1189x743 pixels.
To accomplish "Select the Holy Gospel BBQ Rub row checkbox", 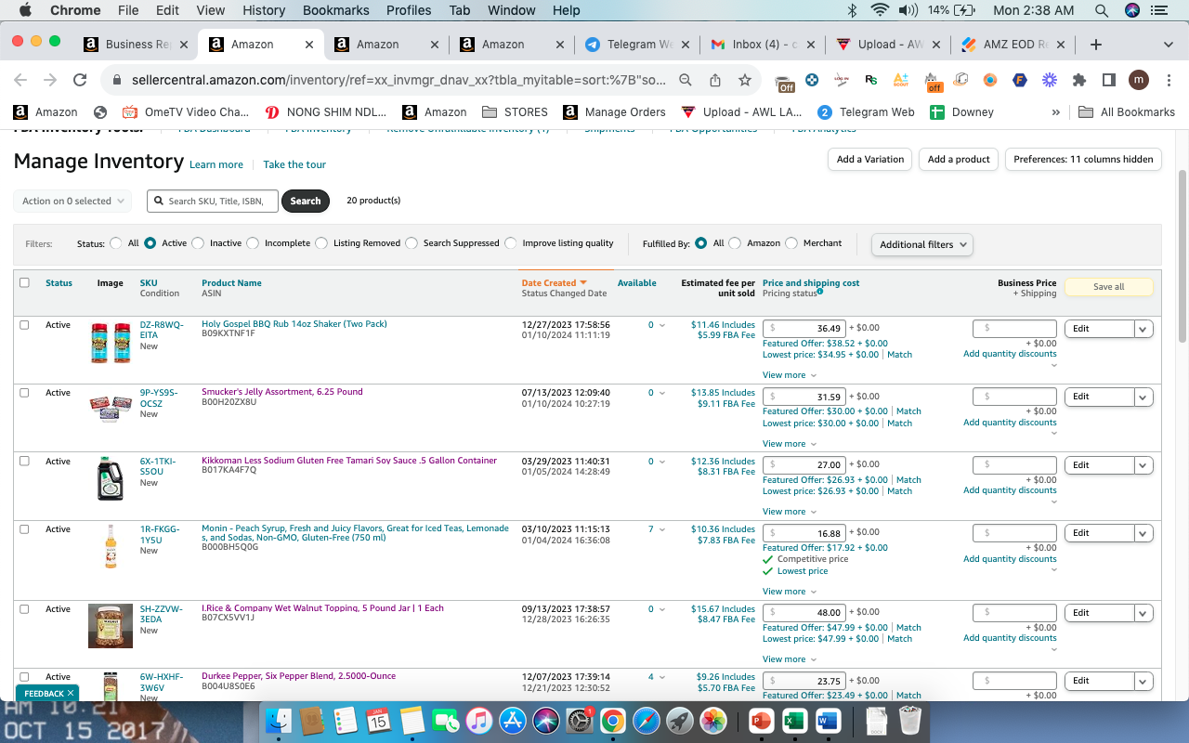I will point(24,325).
